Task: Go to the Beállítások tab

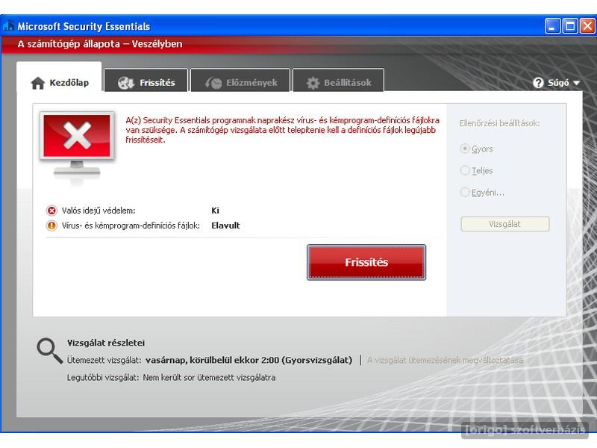Action: [x=339, y=81]
